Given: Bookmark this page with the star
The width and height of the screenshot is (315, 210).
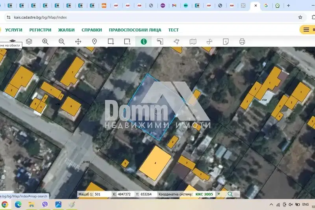Looking at the screenshot, I should [300, 17].
